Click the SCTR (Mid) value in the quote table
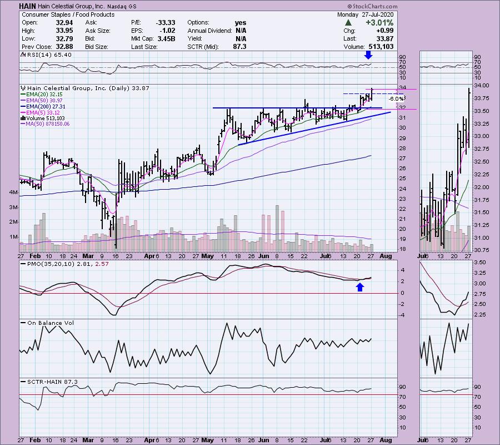This screenshot has width=500, height=445. pos(239,47)
